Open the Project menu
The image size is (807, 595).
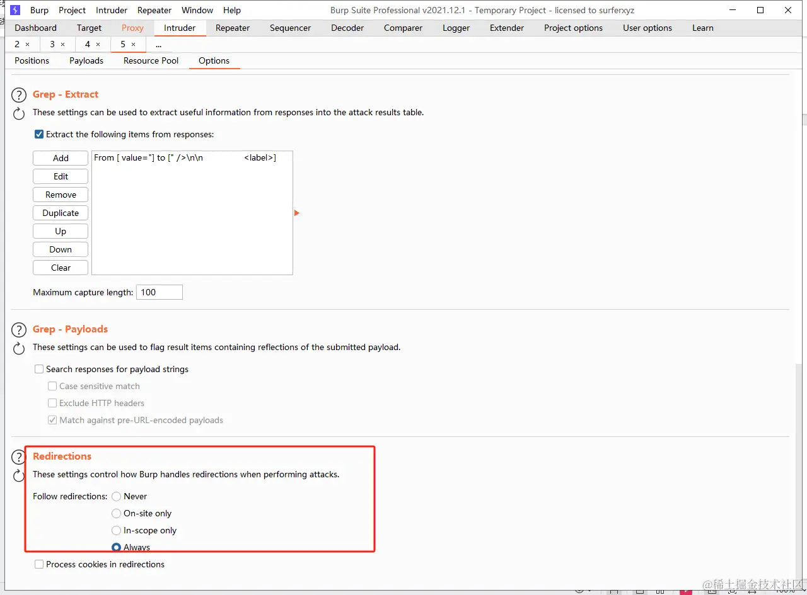[x=72, y=10]
